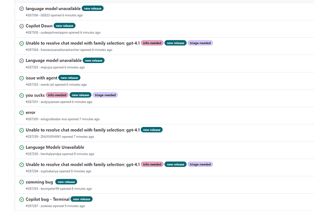The image size is (314, 211).
Task: Click the closed status icon of issue #287306
Action: (21, 9)
